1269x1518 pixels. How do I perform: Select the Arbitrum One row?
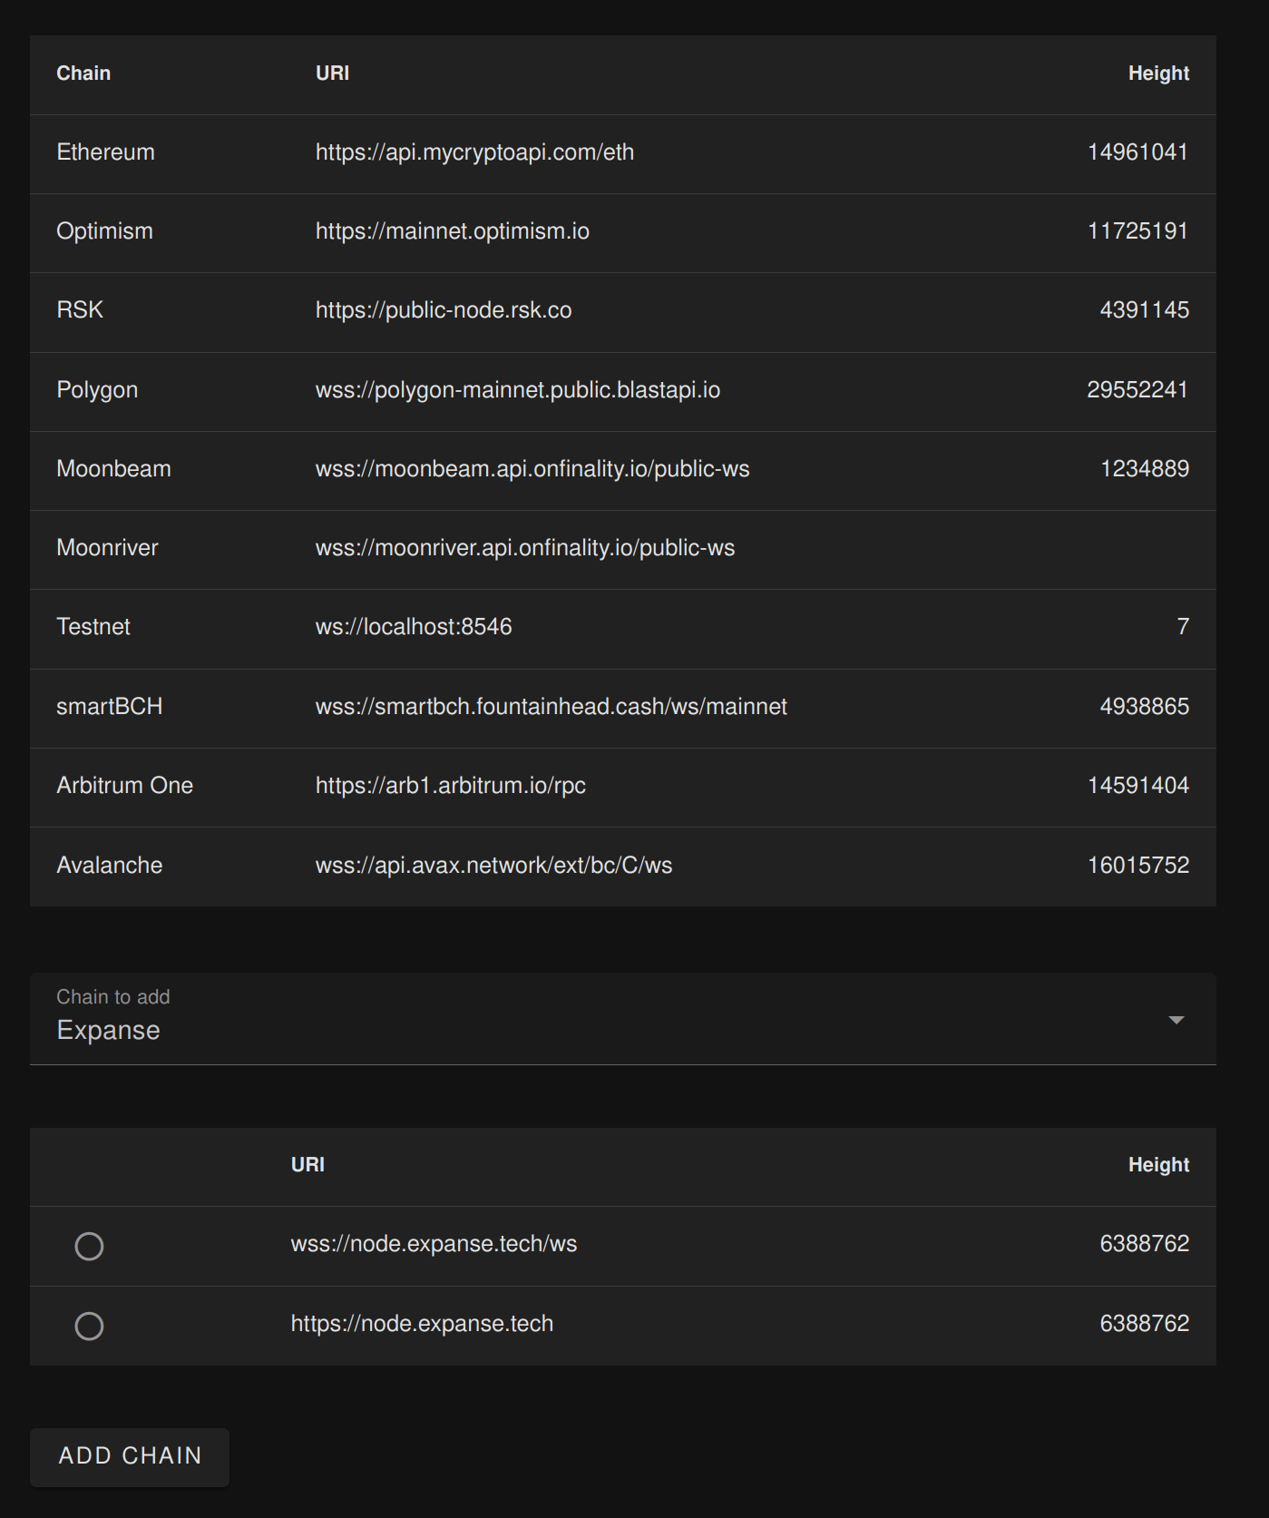click(622, 787)
